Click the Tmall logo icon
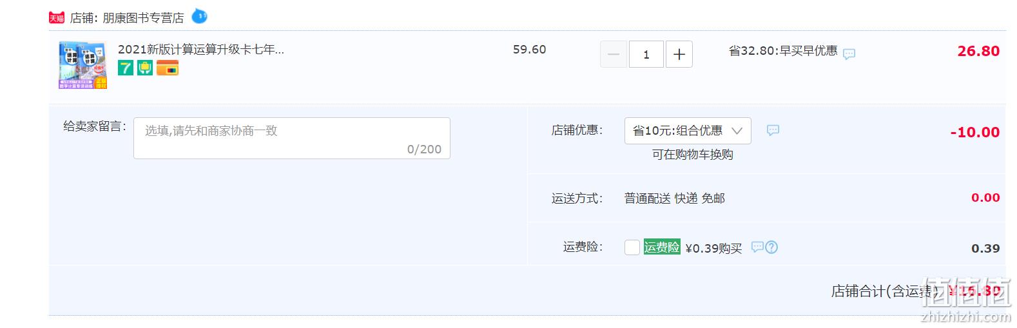Screen dimensions: 1017x328 pos(57,18)
